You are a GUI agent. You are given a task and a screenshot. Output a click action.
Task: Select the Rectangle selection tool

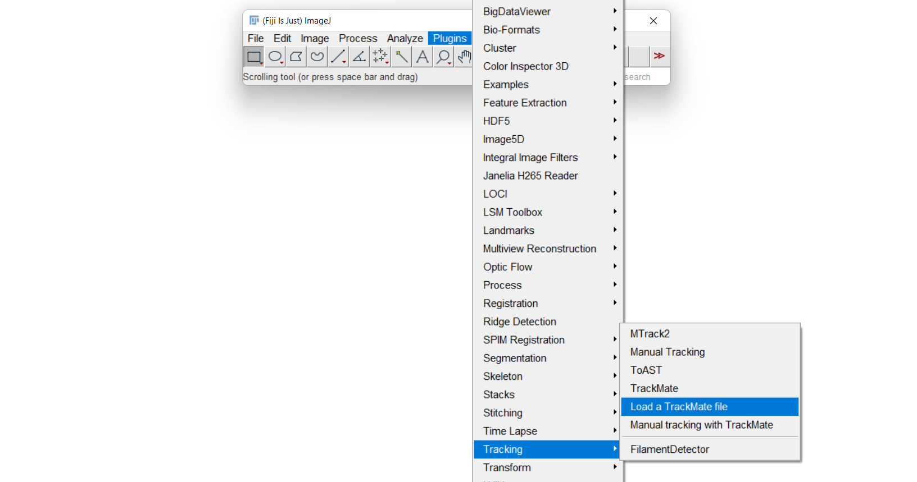(x=254, y=57)
